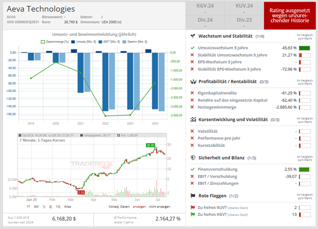The image size is (318, 229).
Task: Select the 1J chart timeframe
Action: (44, 207)
